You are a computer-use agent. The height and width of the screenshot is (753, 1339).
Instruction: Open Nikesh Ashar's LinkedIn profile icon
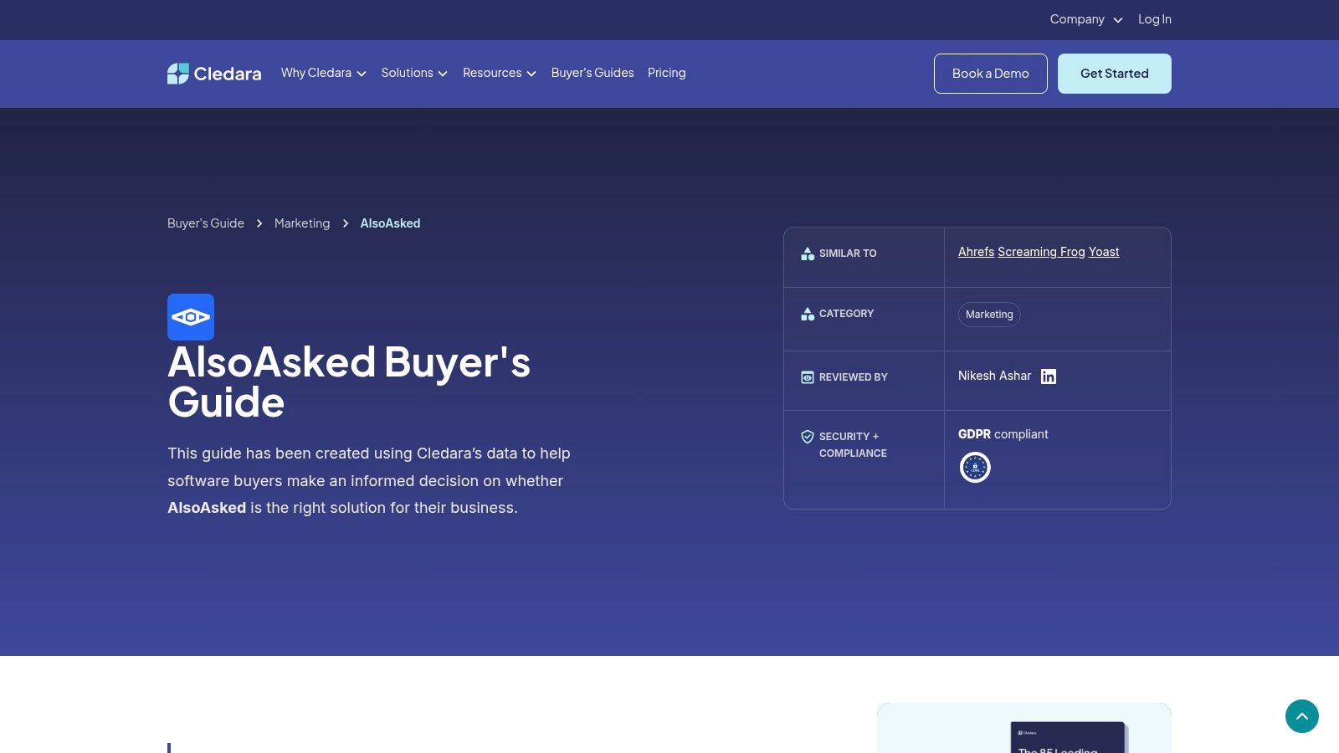1049,376
